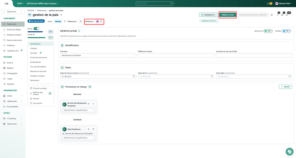Click the info icon beside IDENTIFICATION heading
Image resolution: width=296 pixels, height=158 pixels.
tap(79, 31)
